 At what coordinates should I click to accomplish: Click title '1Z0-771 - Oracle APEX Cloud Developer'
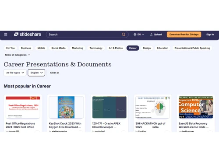click(106, 125)
